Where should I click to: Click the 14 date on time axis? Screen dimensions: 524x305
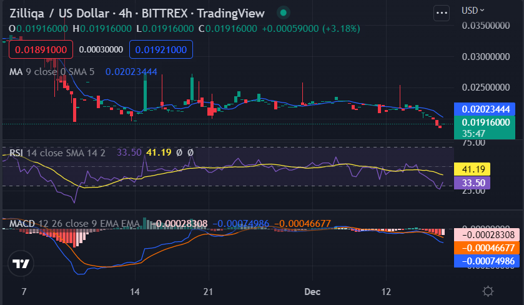click(x=135, y=292)
